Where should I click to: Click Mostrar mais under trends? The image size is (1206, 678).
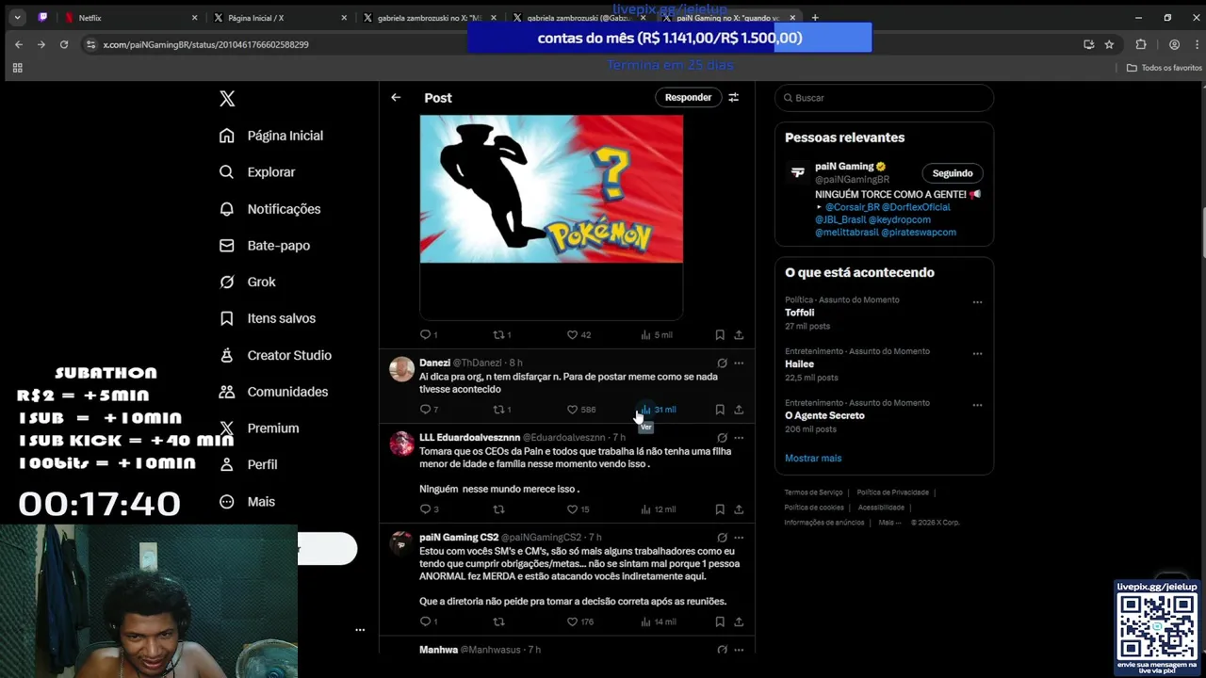[813, 459]
